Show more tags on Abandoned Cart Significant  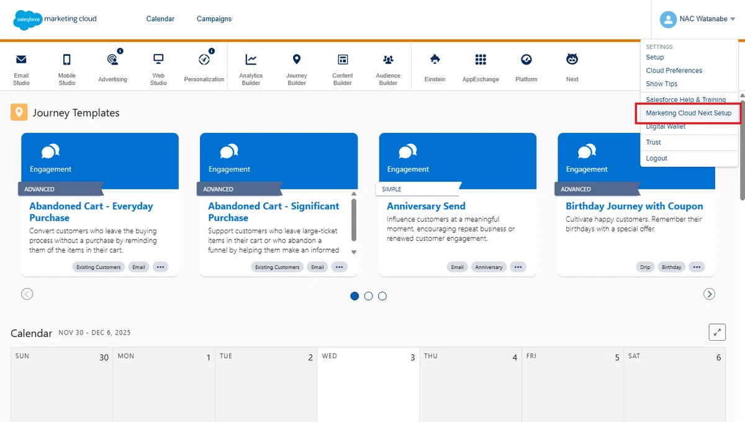[x=340, y=267]
